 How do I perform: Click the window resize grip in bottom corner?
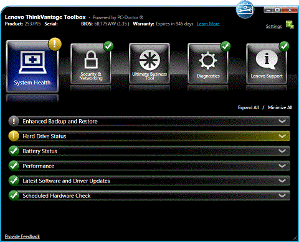pos(295,238)
